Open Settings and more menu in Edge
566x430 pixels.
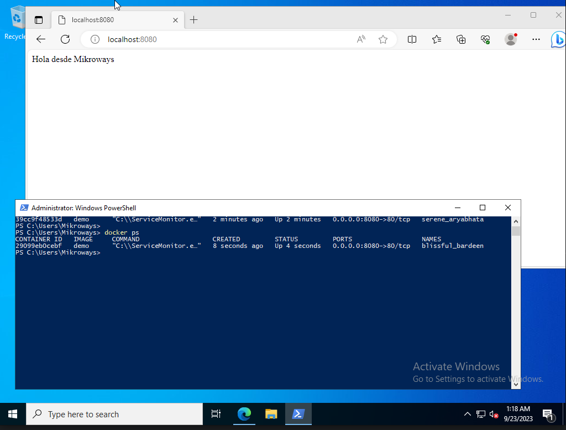[x=536, y=39]
